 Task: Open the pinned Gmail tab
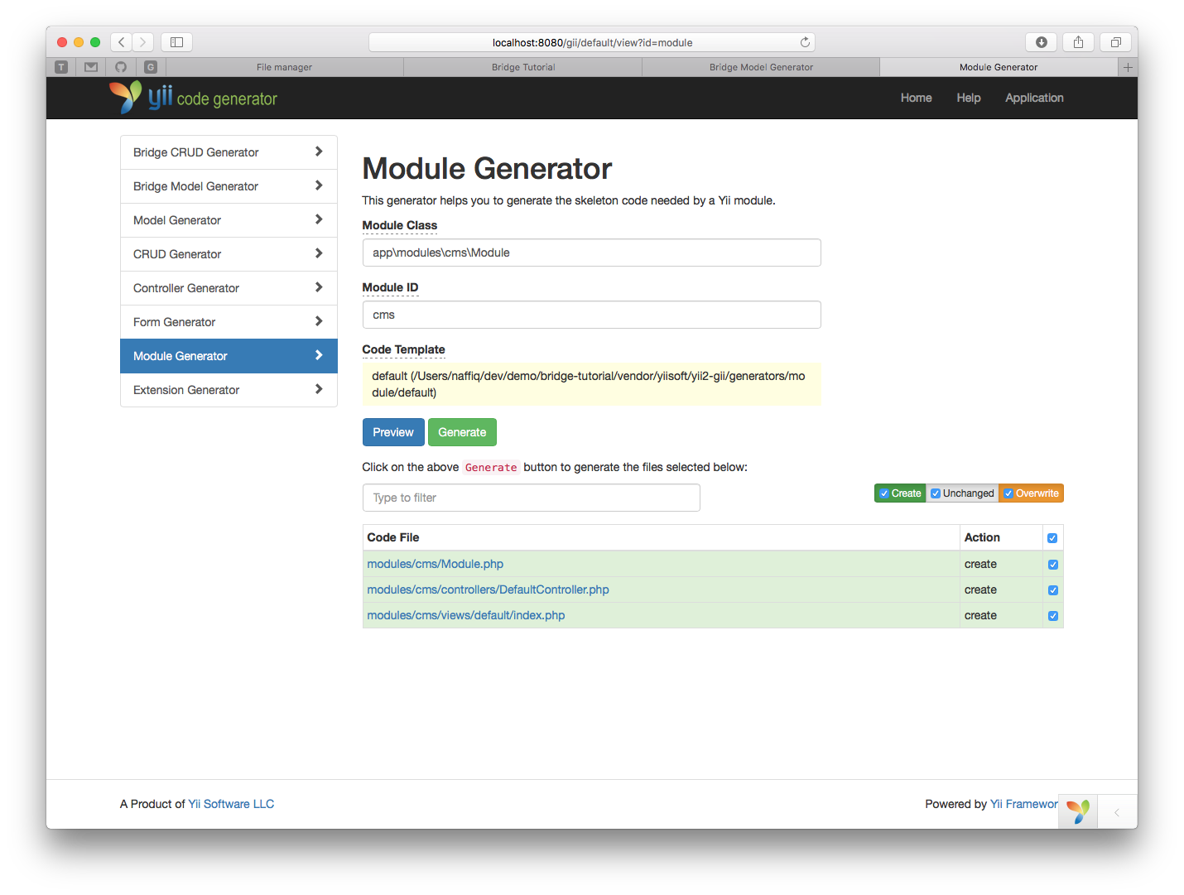91,67
